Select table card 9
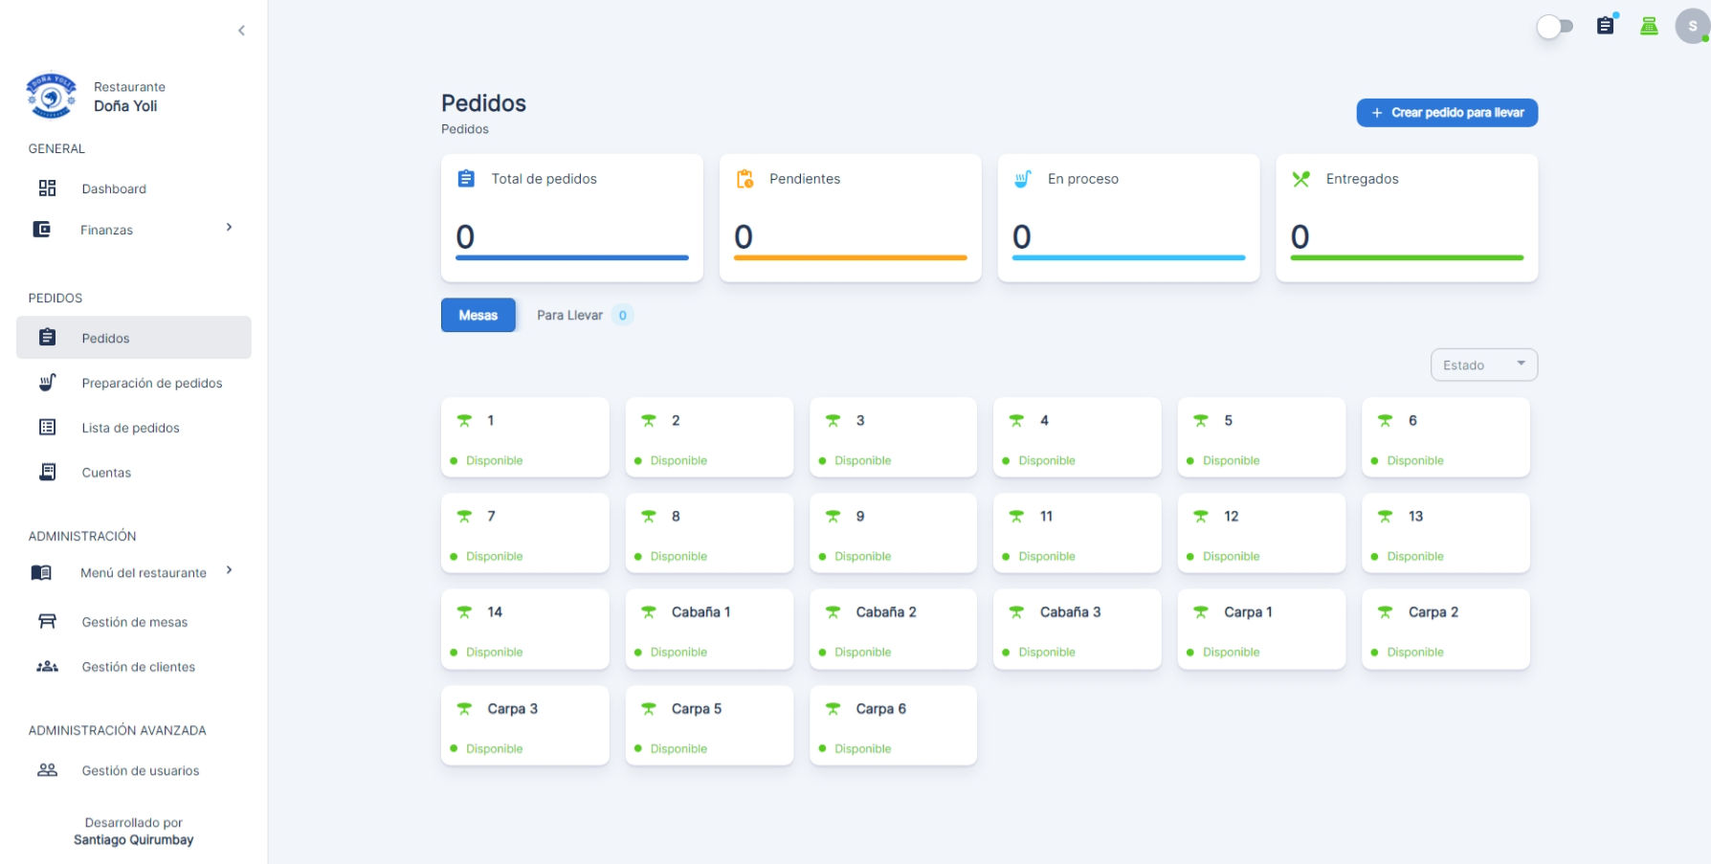 (x=893, y=533)
